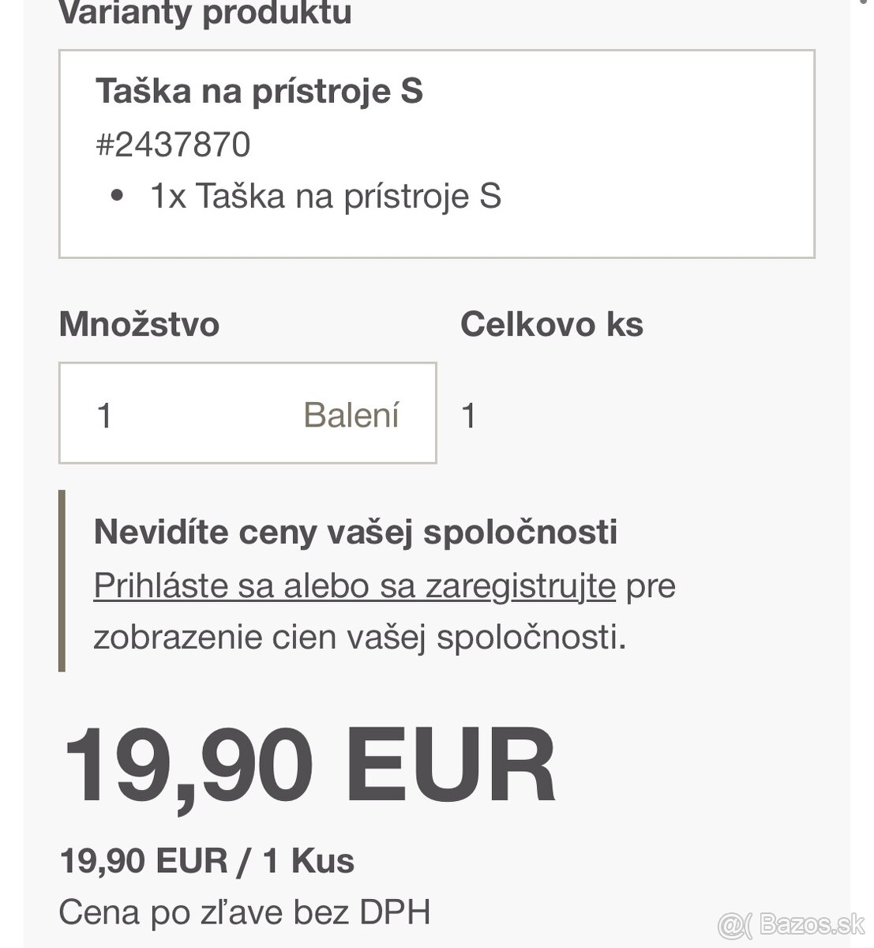Click the 1x Taška na prístroje S bullet item
874x948 pixels.
325,196
